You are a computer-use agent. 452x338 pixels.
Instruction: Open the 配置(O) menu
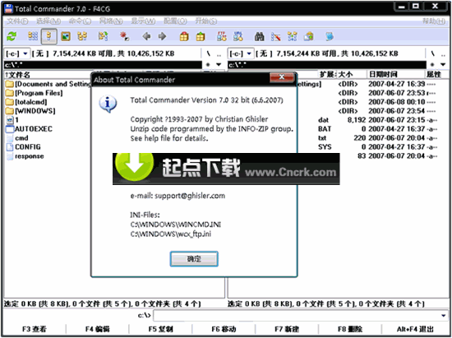click(x=175, y=21)
